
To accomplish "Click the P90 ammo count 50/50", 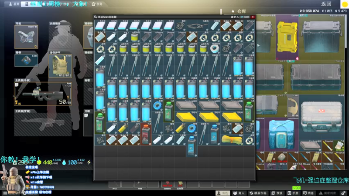I will pos(65,102).
